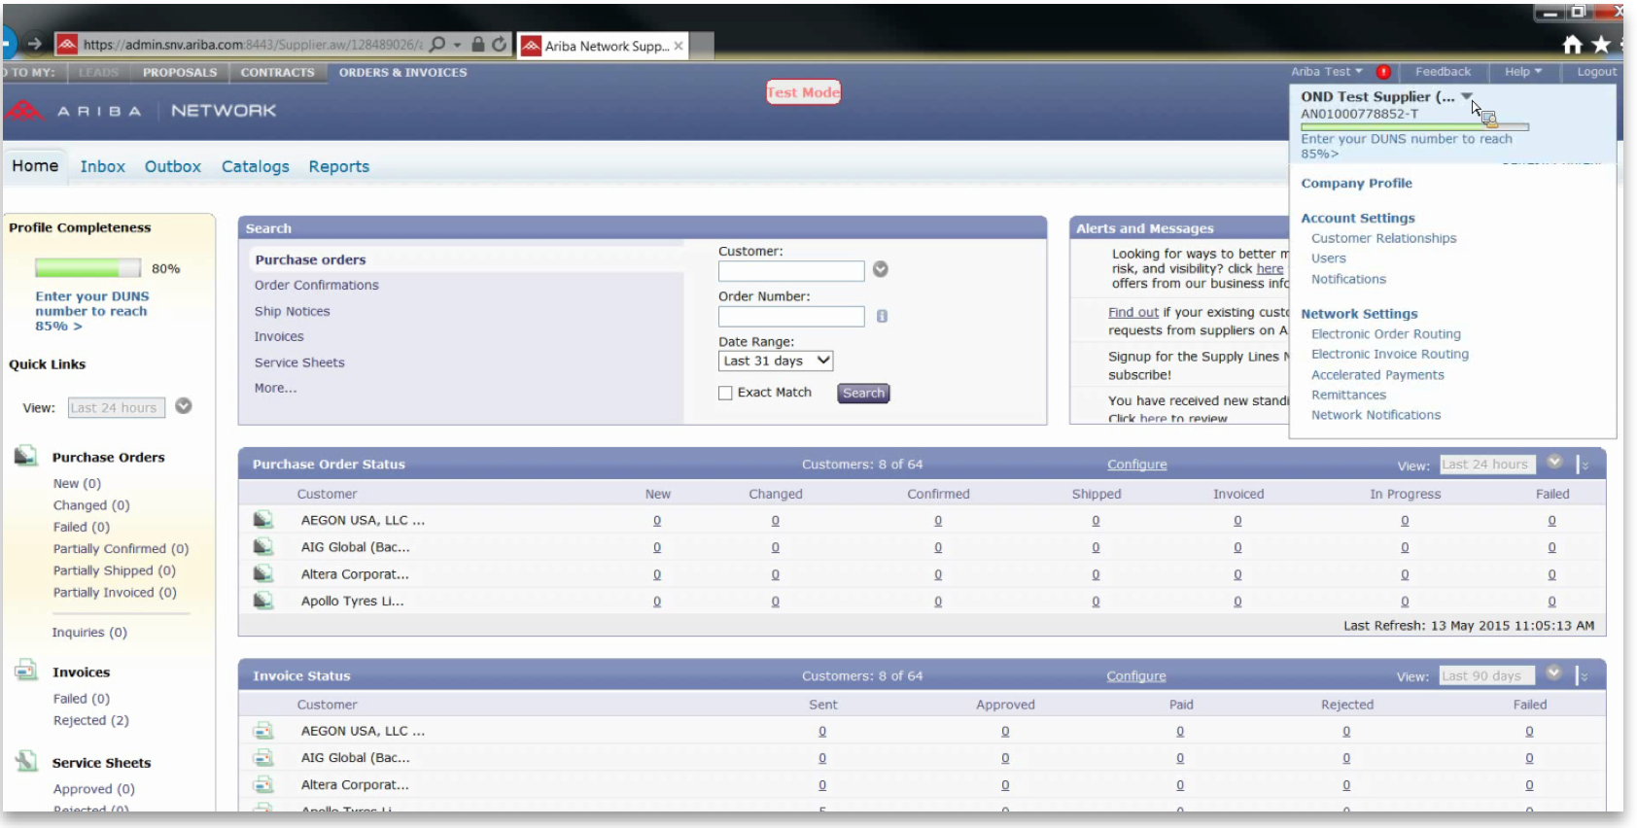Close the Ariba Network Supp... browser tab

[x=679, y=46]
